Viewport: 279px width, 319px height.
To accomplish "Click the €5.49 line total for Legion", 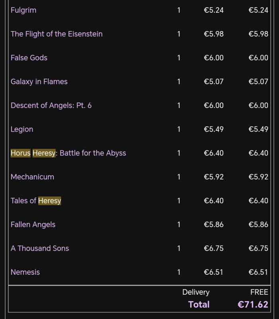I will (x=258, y=129).
